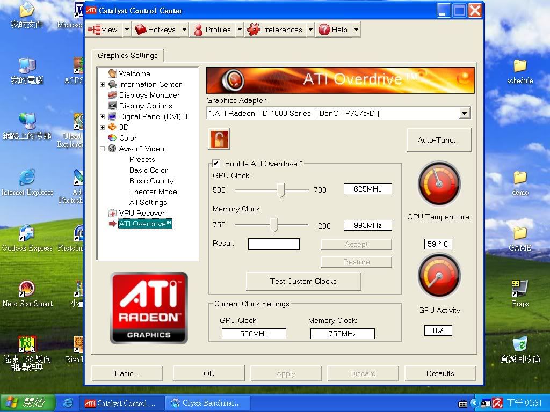Select the Displays Manager icon
Image resolution: width=550 pixels, height=412 pixels.
(112, 95)
